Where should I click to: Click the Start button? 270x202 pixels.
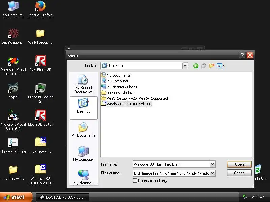coord(16,197)
